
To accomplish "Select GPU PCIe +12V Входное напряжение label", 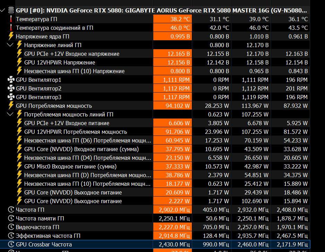I will tap(72, 54).
